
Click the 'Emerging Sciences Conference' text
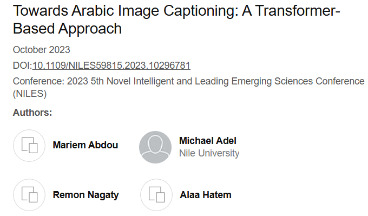click(298, 81)
